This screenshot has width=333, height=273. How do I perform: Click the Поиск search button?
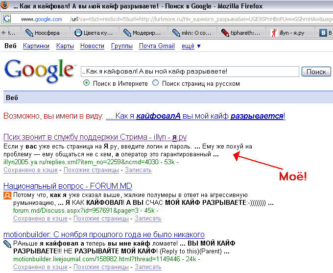point(316,72)
